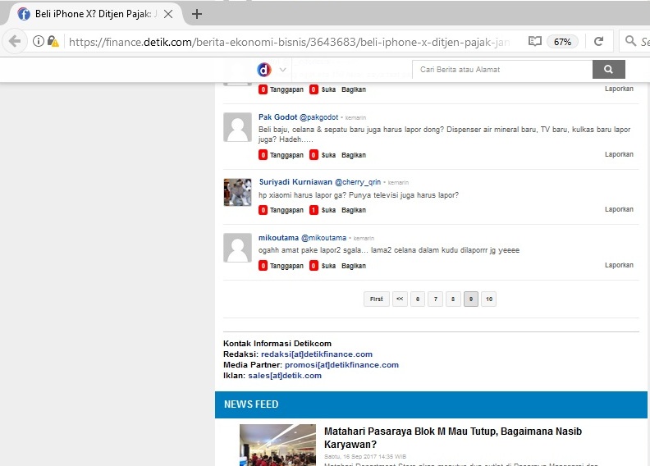Click the magnifier search button next to Cari Berita
Screen dimensions: 650x466
pos(608,70)
